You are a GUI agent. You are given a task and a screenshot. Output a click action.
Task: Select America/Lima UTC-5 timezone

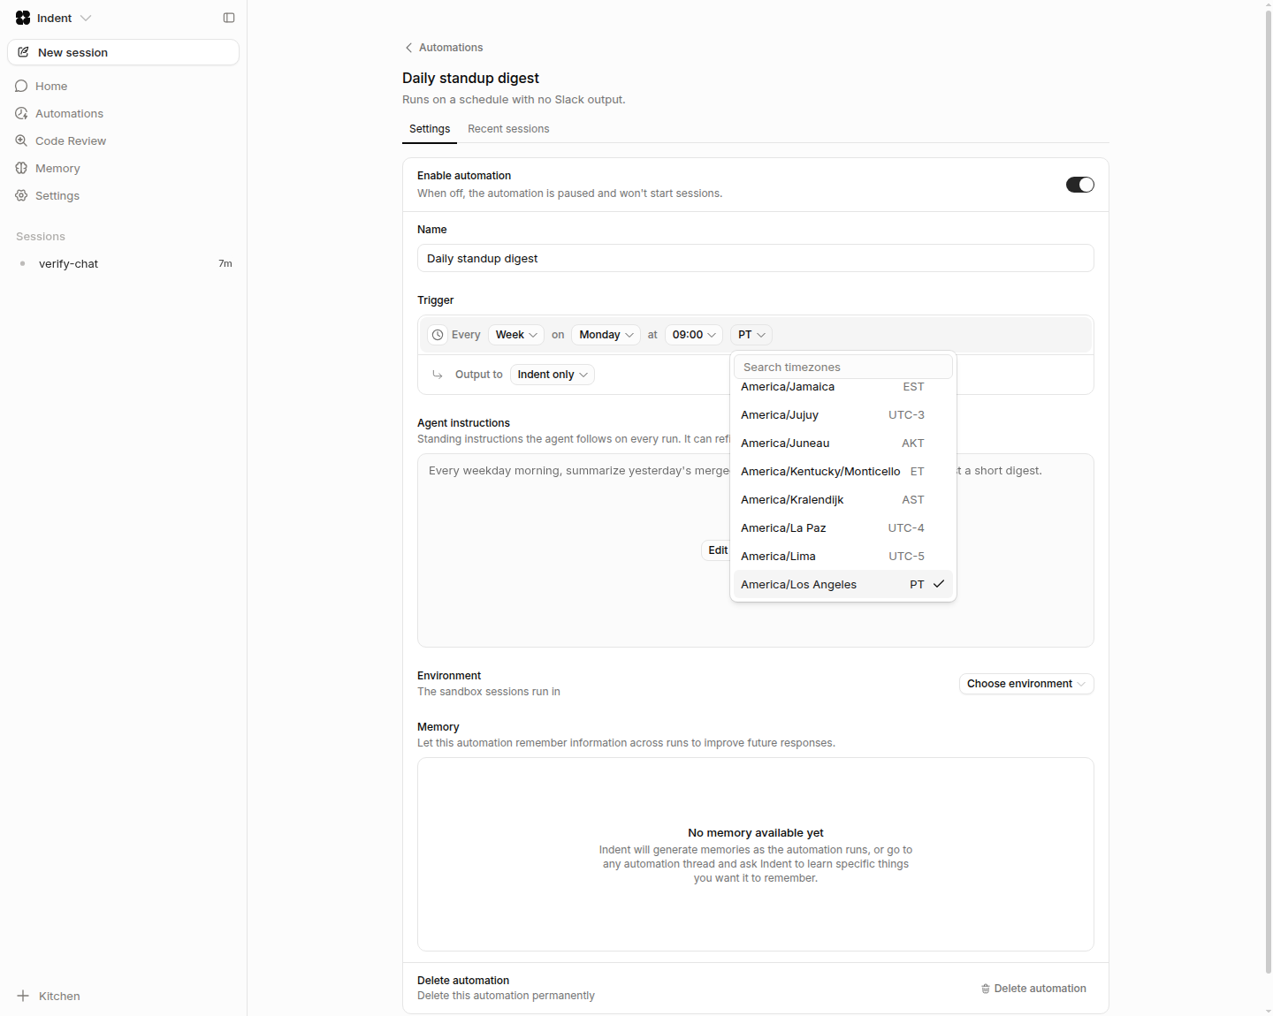(x=843, y=557)
